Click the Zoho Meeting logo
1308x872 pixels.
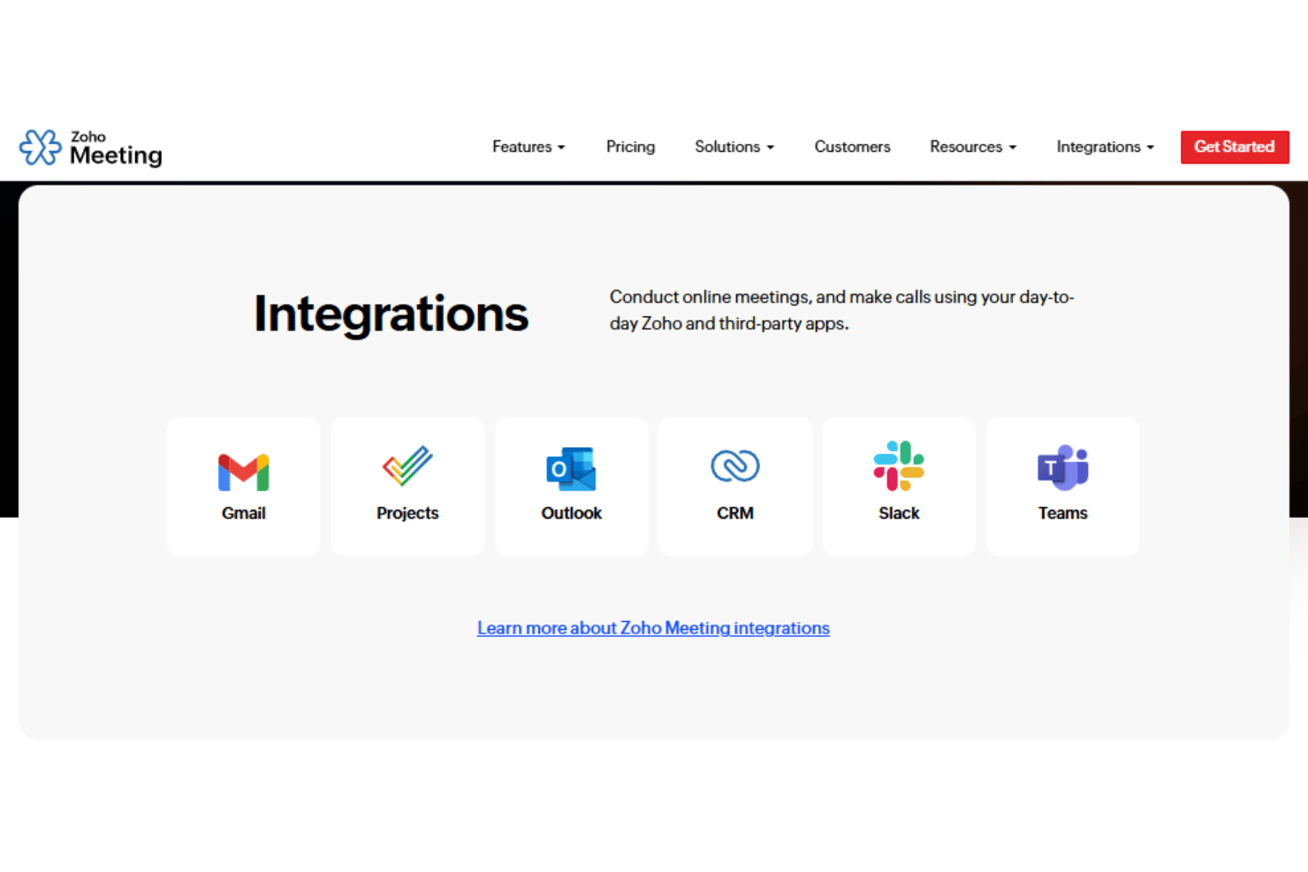[91, 148]
